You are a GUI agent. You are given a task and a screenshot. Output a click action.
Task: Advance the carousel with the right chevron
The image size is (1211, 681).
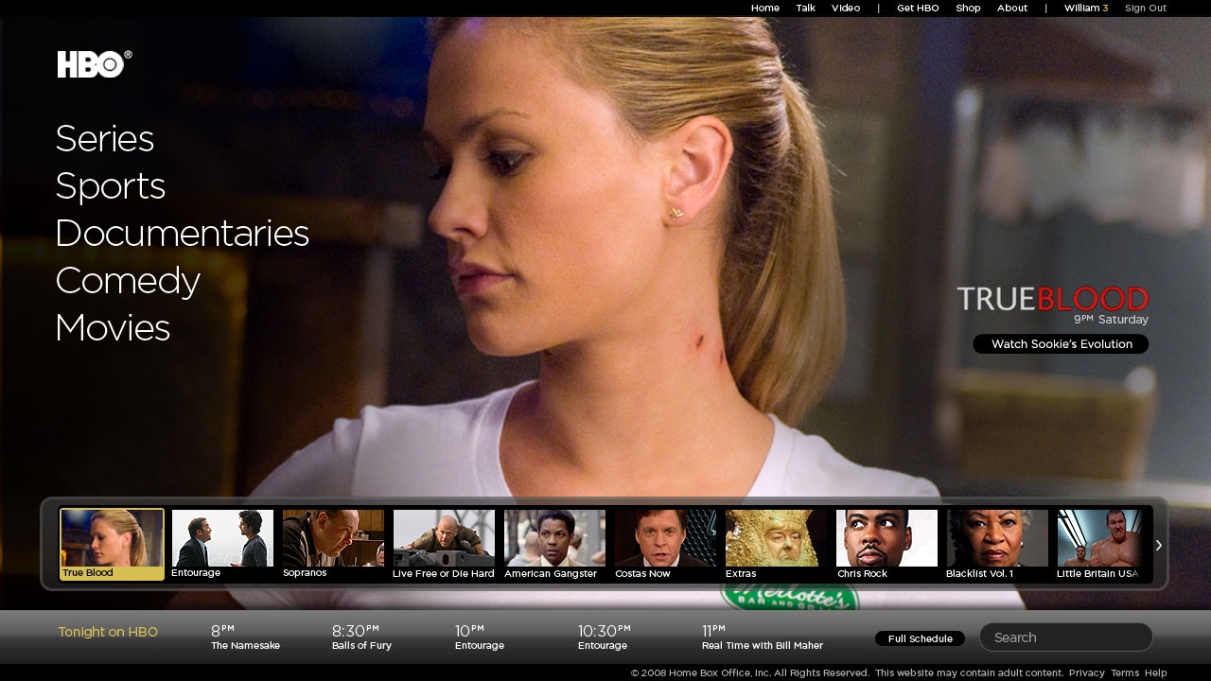coord(1158,545)
